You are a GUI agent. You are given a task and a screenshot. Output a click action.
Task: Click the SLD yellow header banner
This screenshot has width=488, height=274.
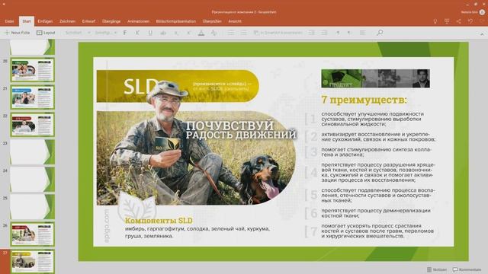coord(178,86)
